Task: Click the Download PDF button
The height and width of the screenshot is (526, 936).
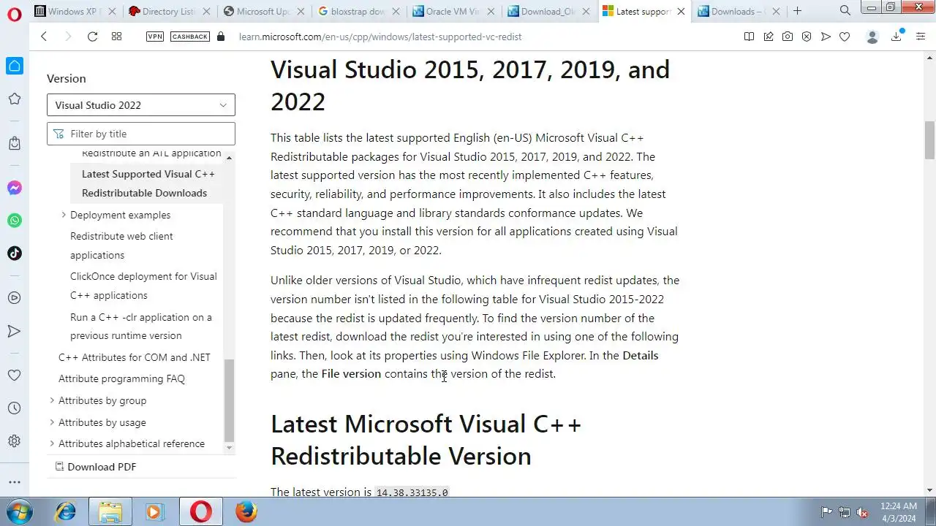Action: [x=96, y=467]
